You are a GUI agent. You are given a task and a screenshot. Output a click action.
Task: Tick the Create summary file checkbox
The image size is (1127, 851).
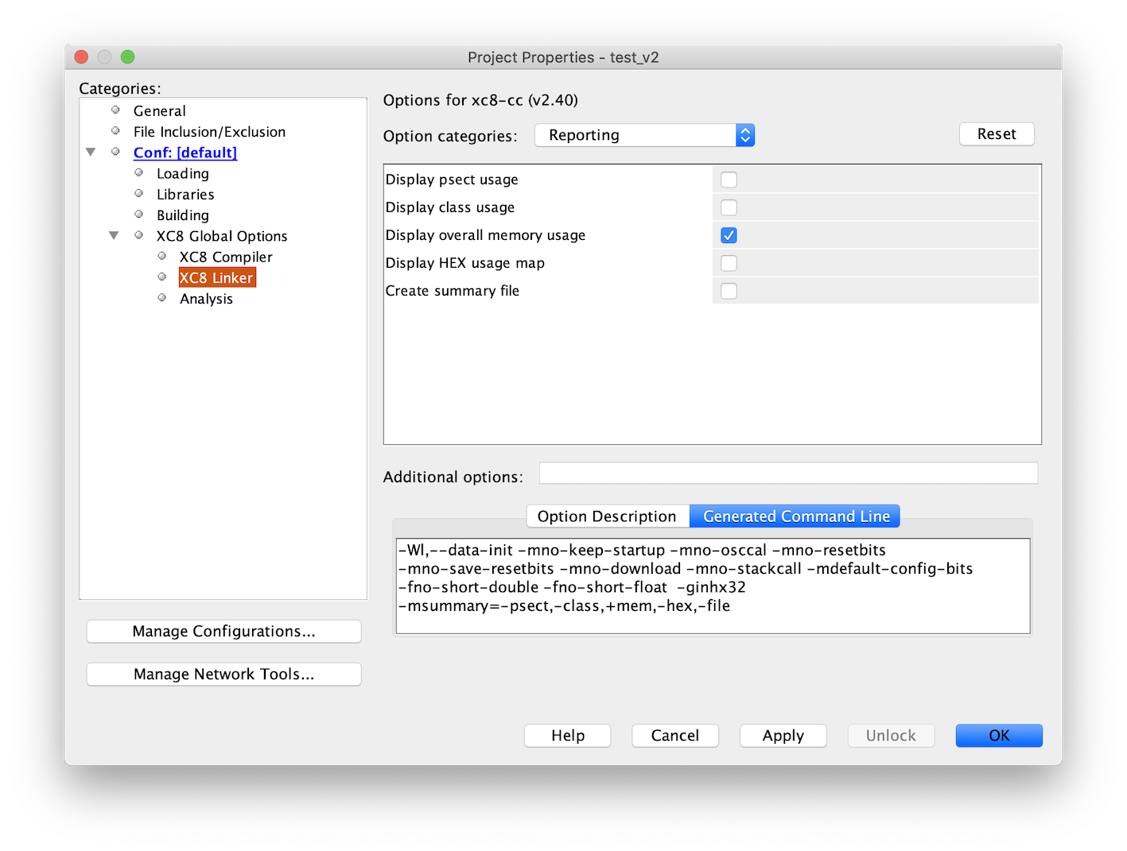click(729, 291)
